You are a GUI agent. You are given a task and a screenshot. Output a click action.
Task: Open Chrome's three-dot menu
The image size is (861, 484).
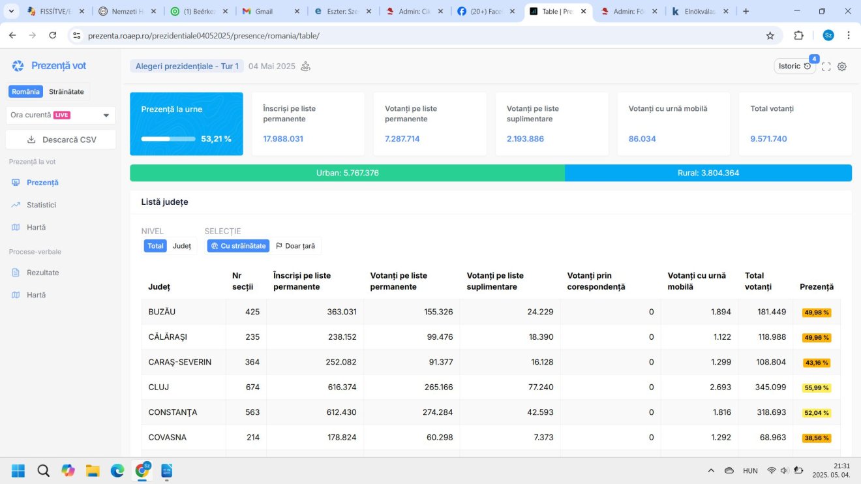849,35
